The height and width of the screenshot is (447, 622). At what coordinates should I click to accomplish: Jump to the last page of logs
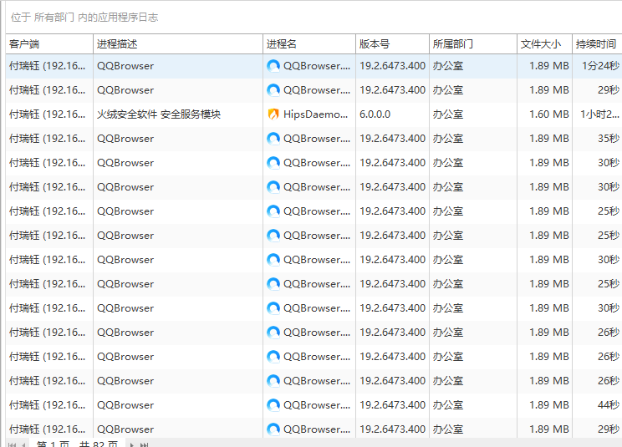point(145,444)
